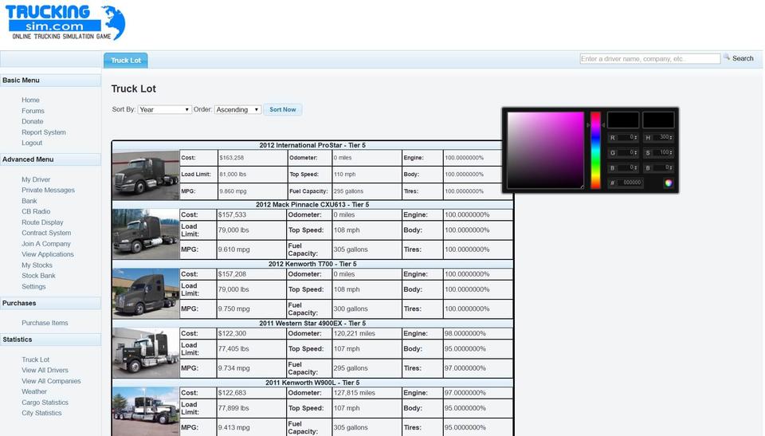The height and width of the screenshot is (436, 765).
Task: Click the Western Star 4900EX truck image
Action: (146, 352)
